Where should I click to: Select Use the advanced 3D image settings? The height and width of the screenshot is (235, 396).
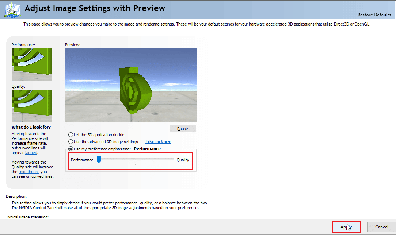click(x=103, y=142)
